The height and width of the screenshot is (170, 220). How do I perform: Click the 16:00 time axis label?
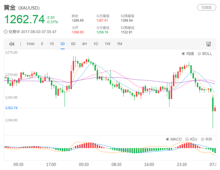[x=149, y=164]
